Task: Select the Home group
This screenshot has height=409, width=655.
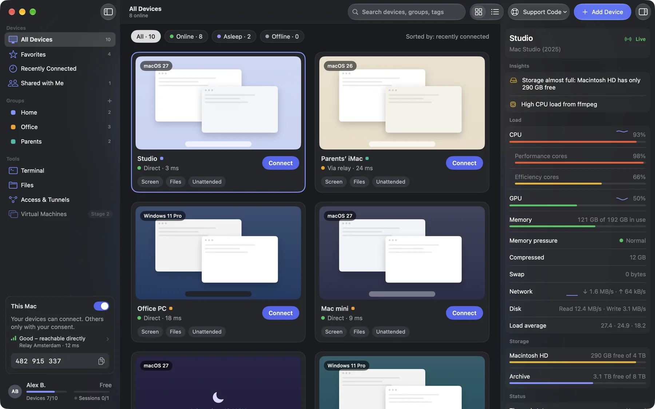Action: [x=60, y=112]
